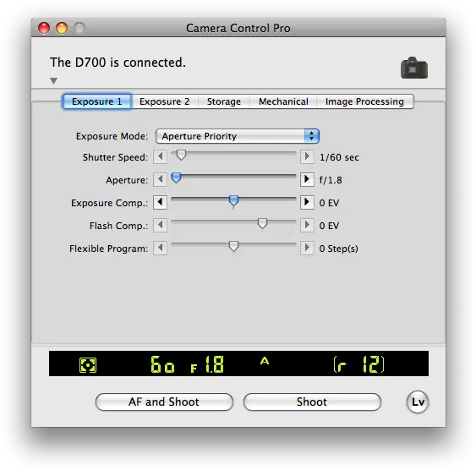Click the r 12 remaining-exposures readout
Viewport: 476px width, 470px height.
point(358,364)
